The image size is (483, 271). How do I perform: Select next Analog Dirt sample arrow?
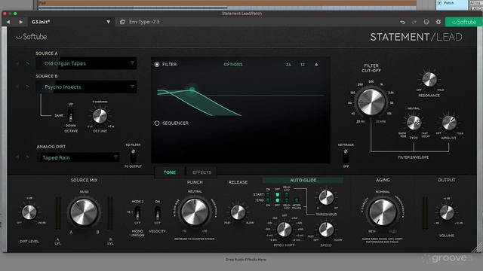[27, 157]
